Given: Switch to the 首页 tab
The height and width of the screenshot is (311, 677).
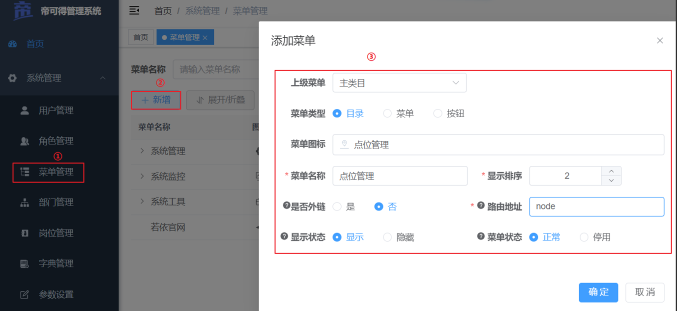Looking at the screenshot, I should 141,37.
